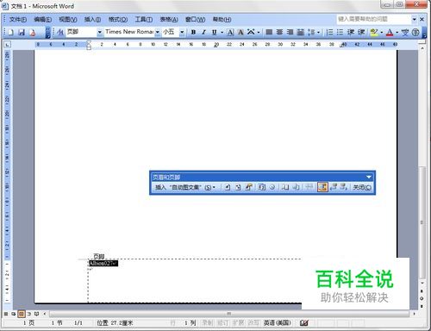This screenshot has height=331, width=431.
Task: Open the 帮助 menu
Action: [x=222, y=20]
